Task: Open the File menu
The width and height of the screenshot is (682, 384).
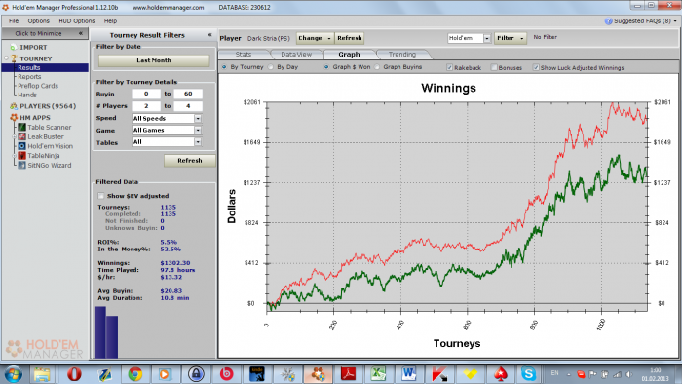Action: click(14, 20)
